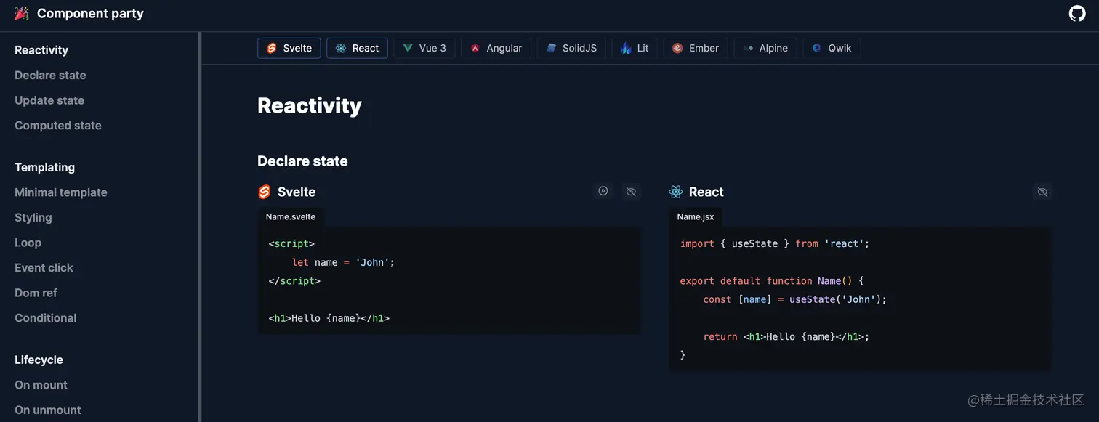
Task: Click the Component party logo emoji
Action: coord(22,13)
